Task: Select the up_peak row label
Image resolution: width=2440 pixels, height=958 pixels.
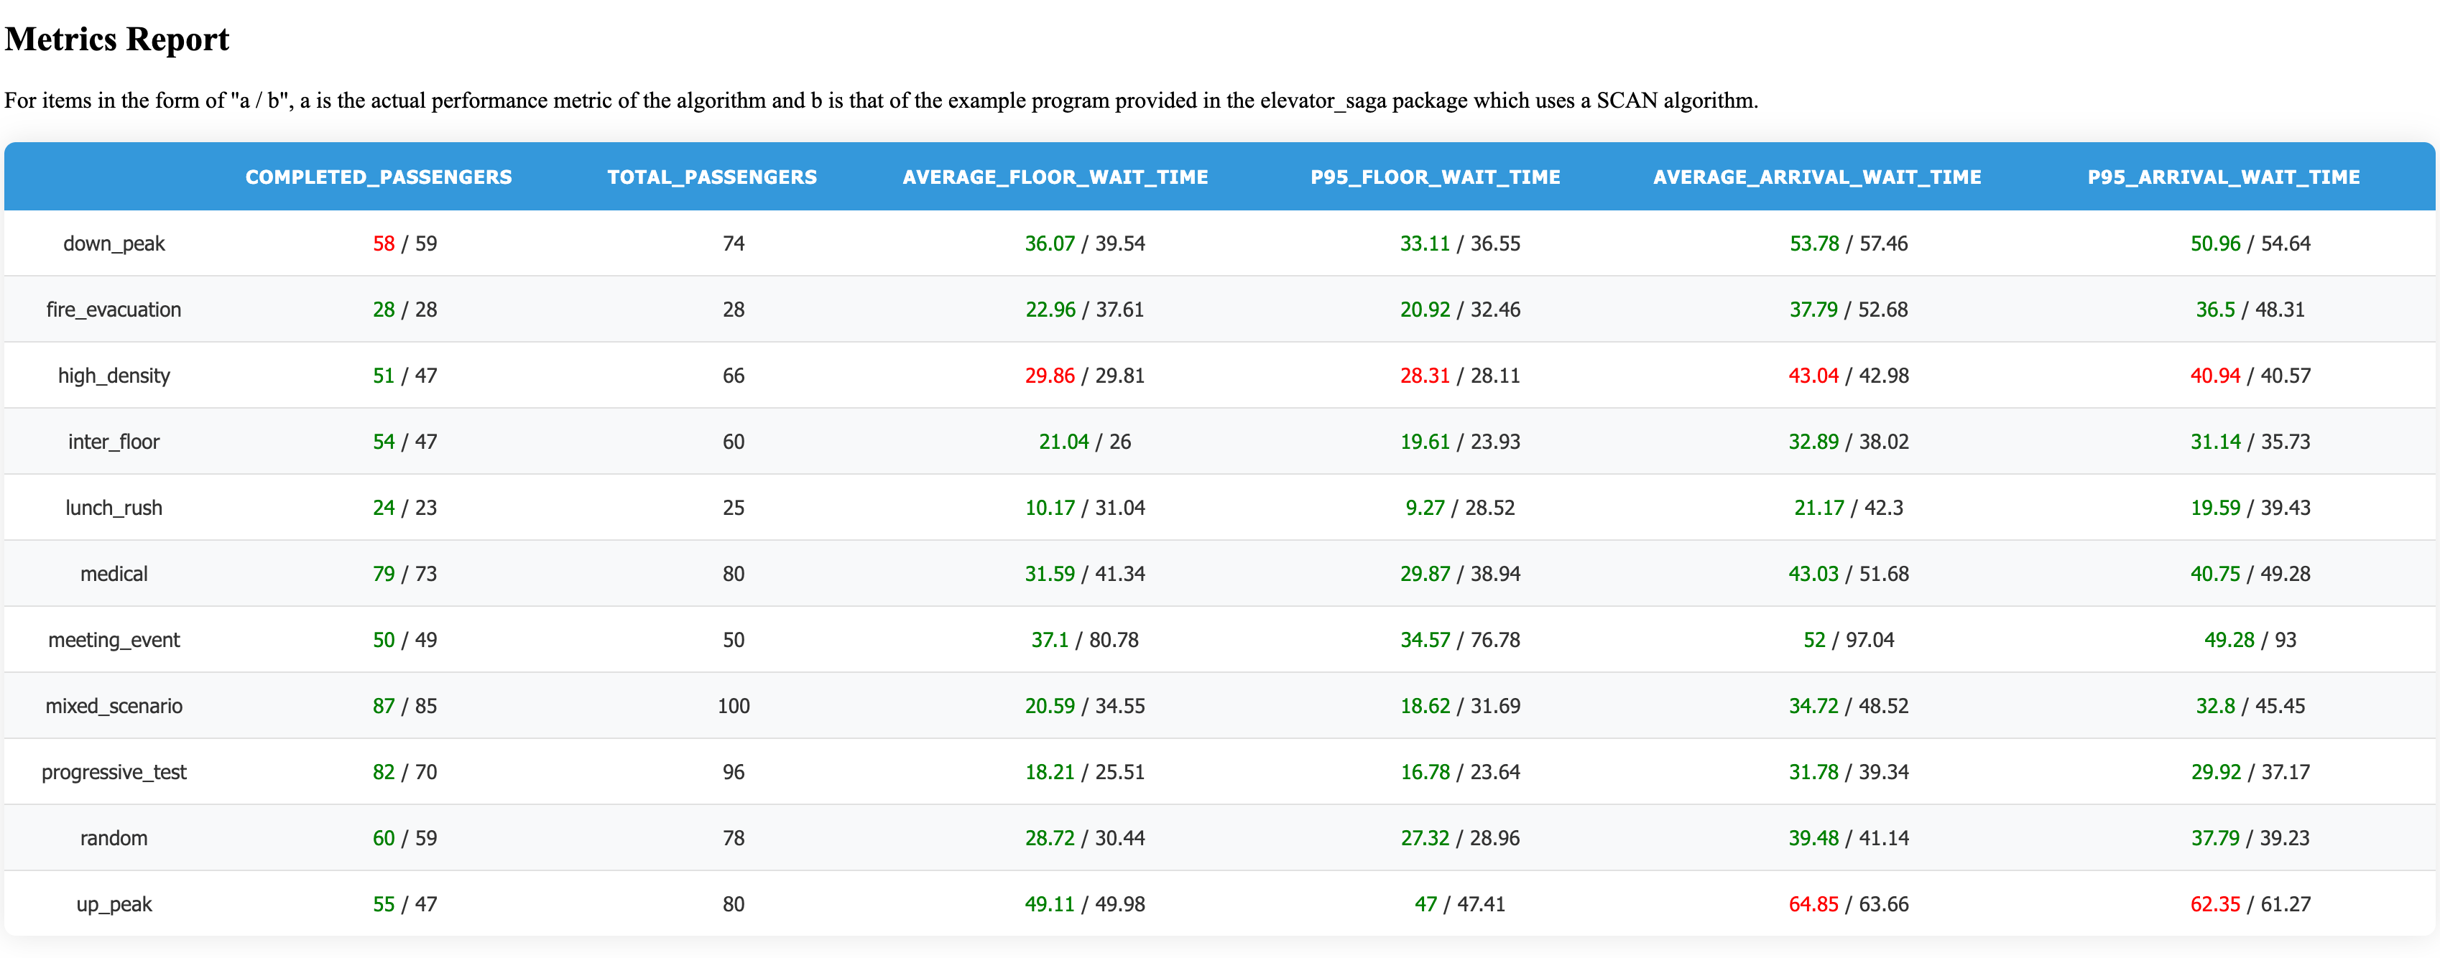Action: (x=114, y=905)
